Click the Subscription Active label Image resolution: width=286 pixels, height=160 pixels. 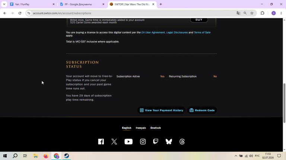pos(128,76)
